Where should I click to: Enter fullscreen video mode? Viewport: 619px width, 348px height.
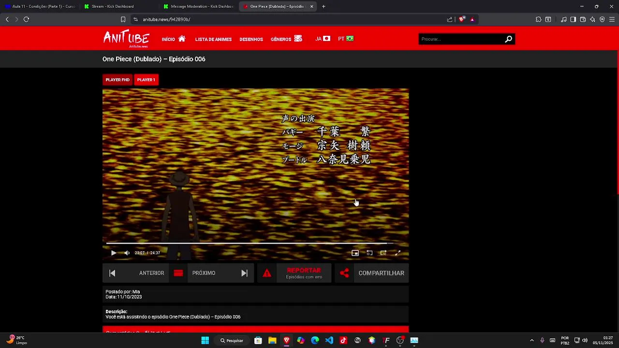pyautogui.click(x=398, y=253)
